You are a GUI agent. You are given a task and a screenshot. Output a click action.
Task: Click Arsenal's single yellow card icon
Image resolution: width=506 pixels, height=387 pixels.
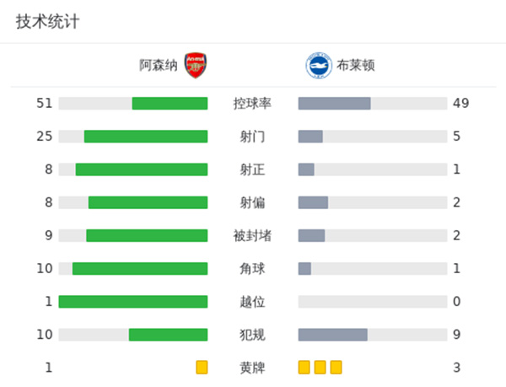(x=202, y=367)
